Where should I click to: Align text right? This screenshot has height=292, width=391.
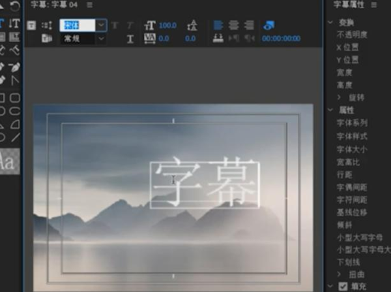(249, 25)
